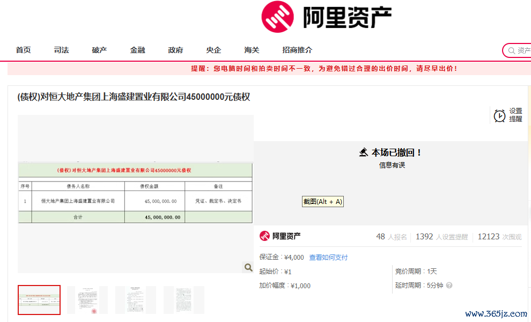This screenshot has width=531, height=322.
Task: Select the second document thumbnail with red seal
Action: pos(87,300)
